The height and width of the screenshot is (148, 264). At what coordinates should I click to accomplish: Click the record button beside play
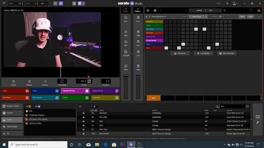[x=155, y=10]
